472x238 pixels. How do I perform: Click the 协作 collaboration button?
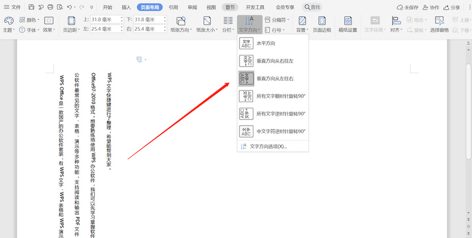[x=431, y=7]
